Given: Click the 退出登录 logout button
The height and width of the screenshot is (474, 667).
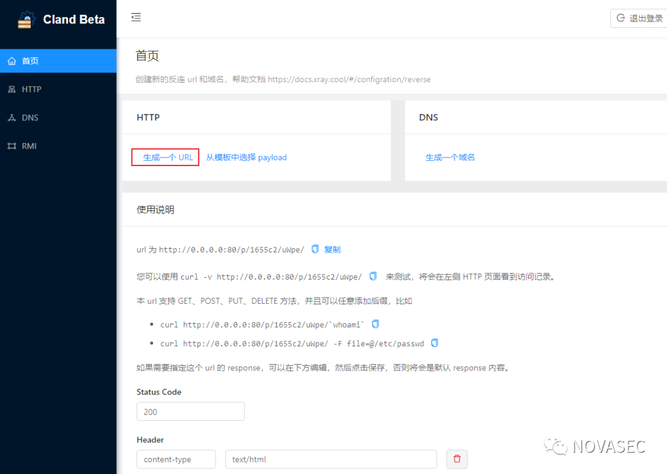Looking at the screenshot, I should coord(639,19).
